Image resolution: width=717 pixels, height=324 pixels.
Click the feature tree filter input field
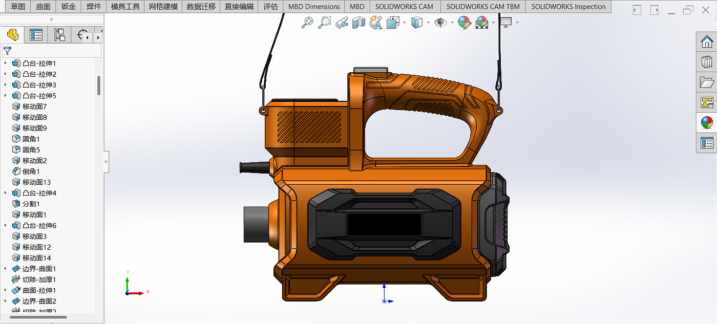coord(56,51)
